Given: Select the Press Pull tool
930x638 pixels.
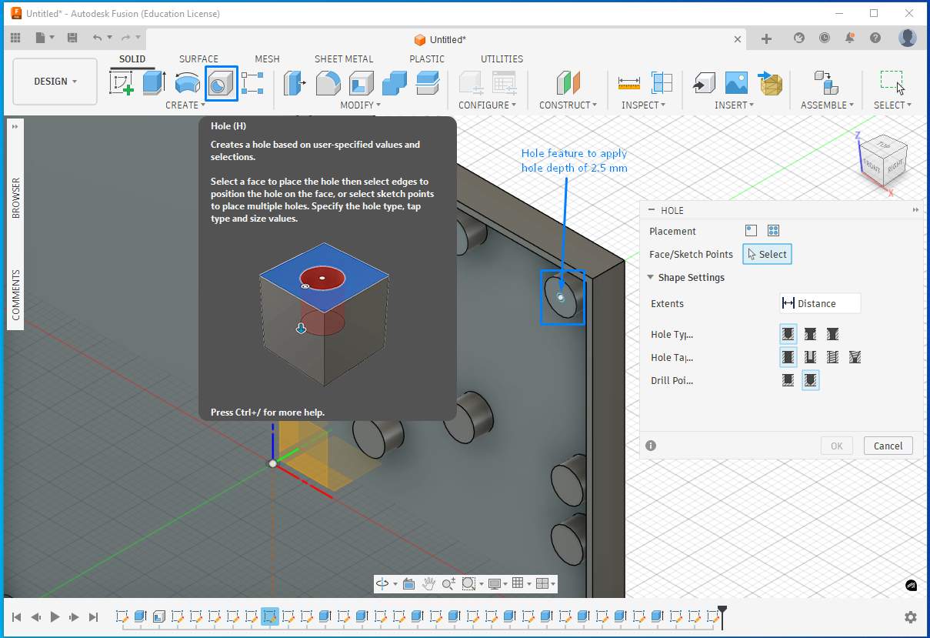Looking at the screenshot, I should [x=294, y=83].
